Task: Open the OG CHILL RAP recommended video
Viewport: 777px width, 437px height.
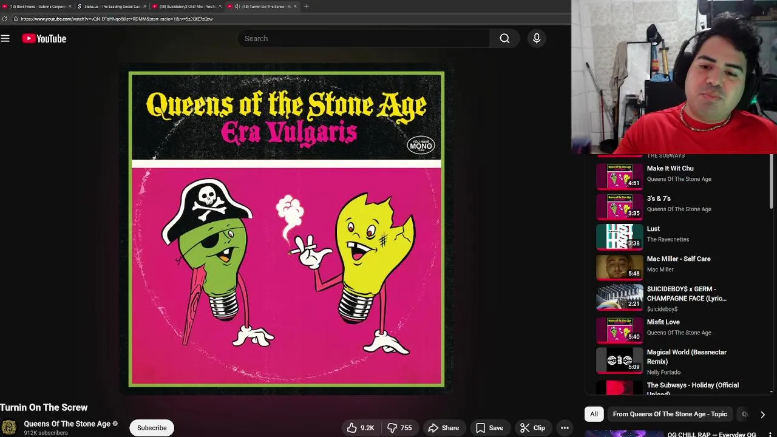Action: 711,434
